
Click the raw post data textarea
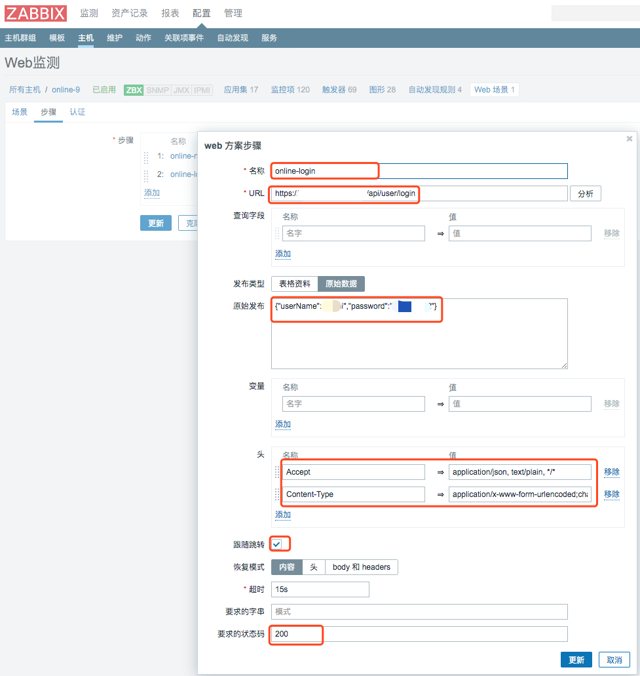(x=419, y=334)
